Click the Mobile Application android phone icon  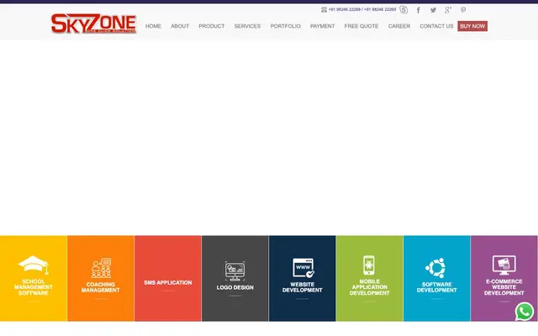(369, 265)
